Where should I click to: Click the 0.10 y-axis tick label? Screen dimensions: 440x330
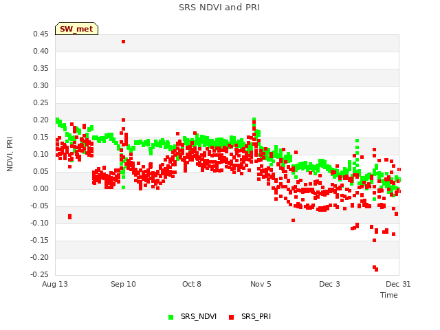41,154
